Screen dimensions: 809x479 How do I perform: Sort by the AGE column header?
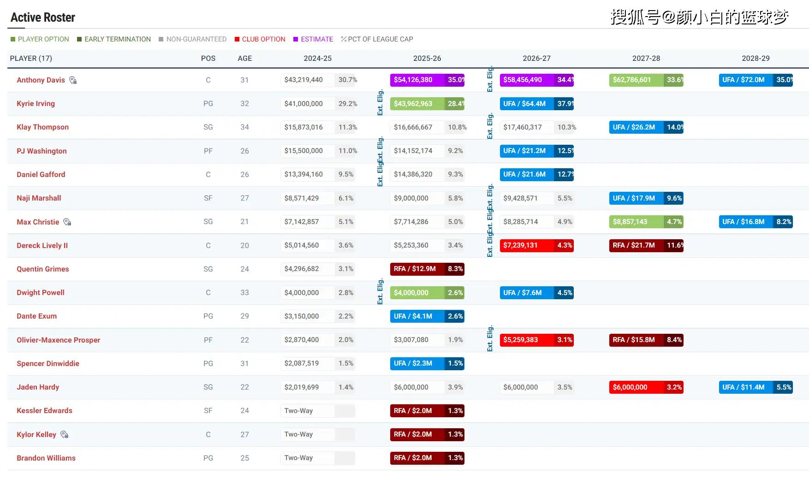tap(244, 59)
